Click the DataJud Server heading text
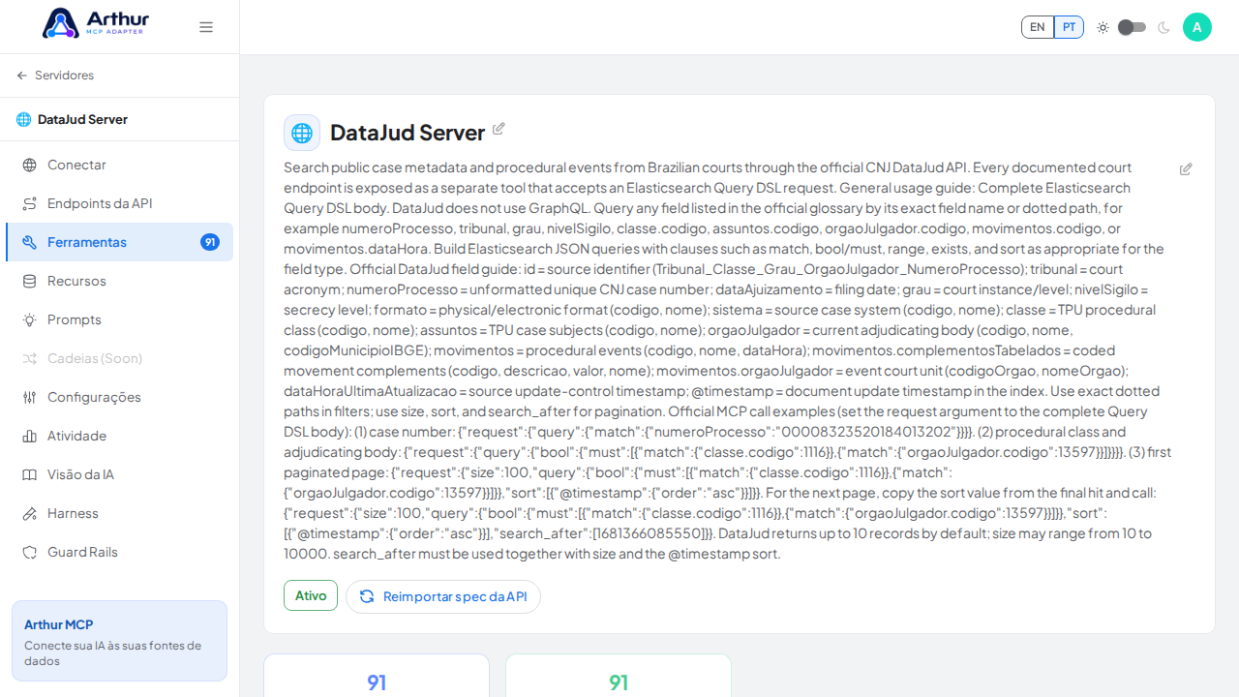 408,133
